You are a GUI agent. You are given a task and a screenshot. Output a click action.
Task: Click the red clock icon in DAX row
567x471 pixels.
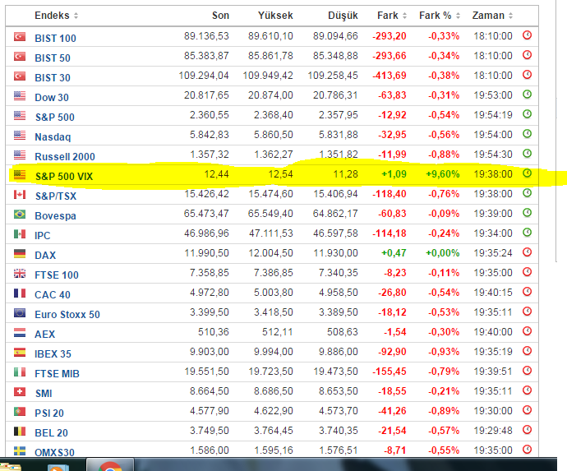(x=528, y=252)
